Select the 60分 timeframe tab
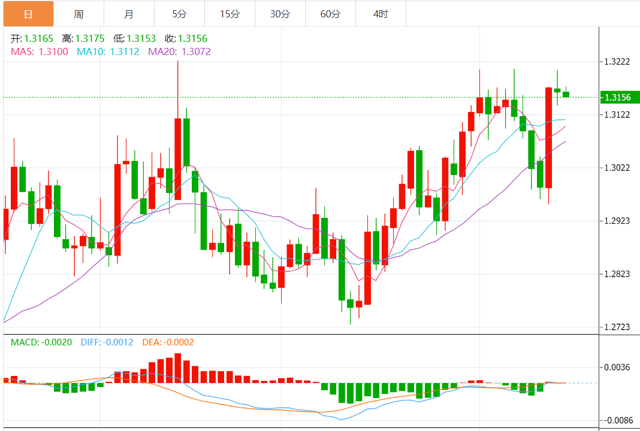The image size is (640, 431). (x=330, y=14)
